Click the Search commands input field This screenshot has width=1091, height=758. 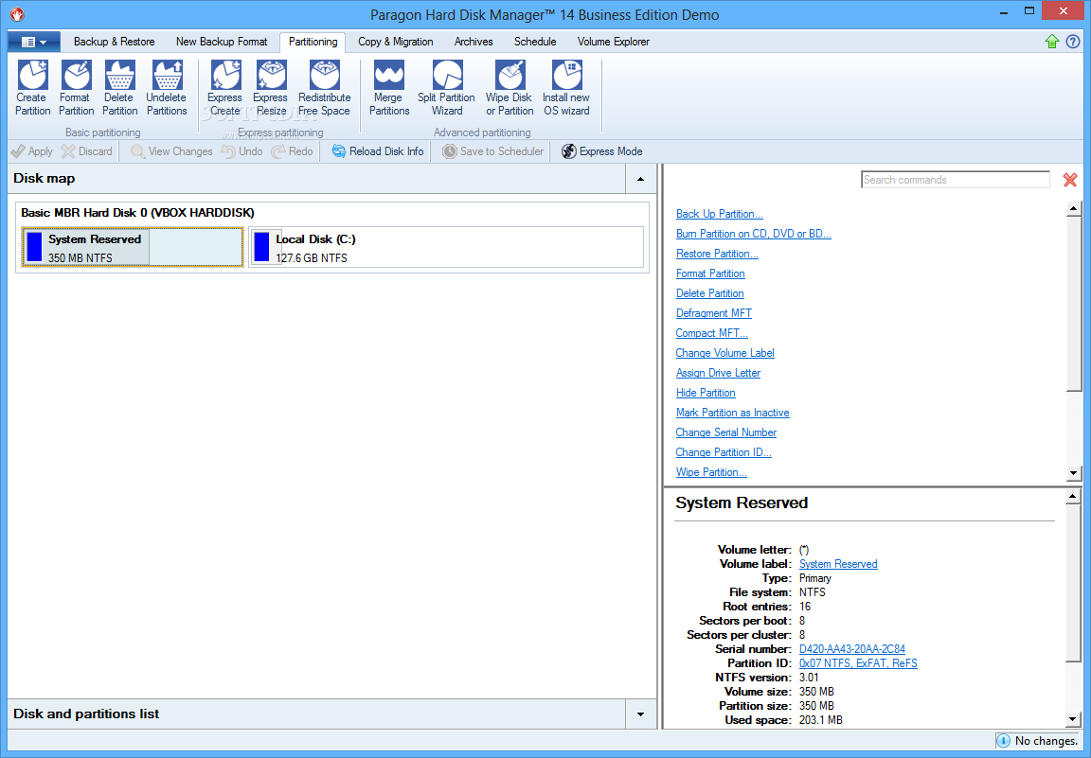[x=955, y=180]
